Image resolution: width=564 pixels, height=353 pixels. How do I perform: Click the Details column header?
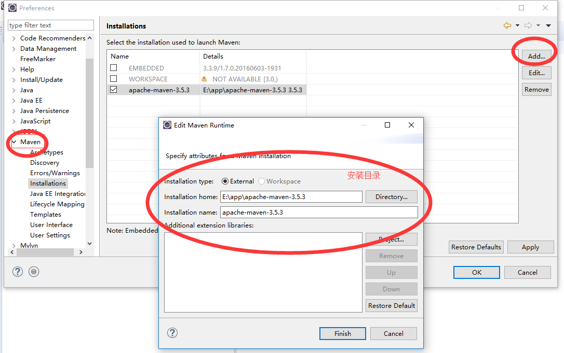pos(253,57)
